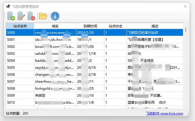
Task: Click description containing 白沙
Action: coord(155,103)
